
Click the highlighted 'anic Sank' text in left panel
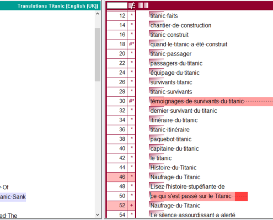13,197
